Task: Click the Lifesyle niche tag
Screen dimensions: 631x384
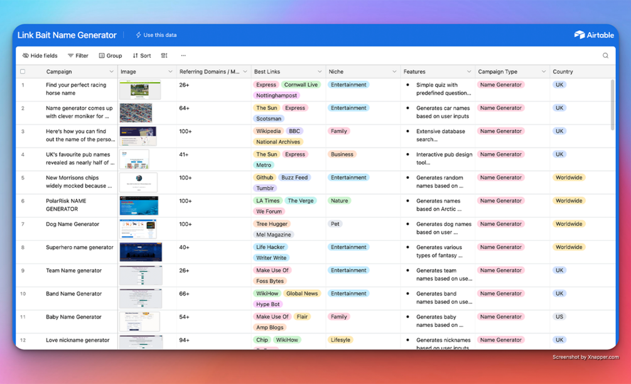Action: coord(340,340)
